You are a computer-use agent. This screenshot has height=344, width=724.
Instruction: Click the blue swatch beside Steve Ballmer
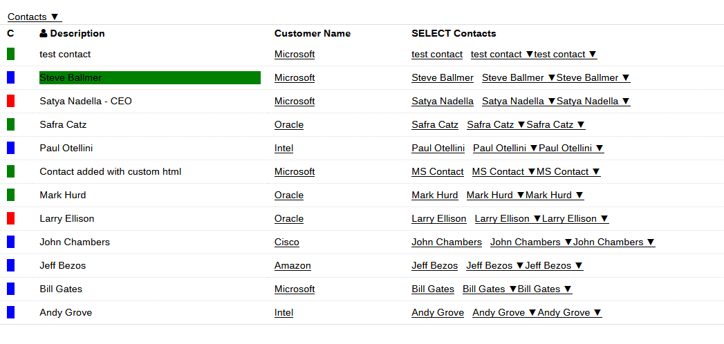tap(10, 77)
